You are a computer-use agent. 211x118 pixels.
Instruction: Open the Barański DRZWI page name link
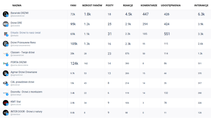(x=20, y=13)
